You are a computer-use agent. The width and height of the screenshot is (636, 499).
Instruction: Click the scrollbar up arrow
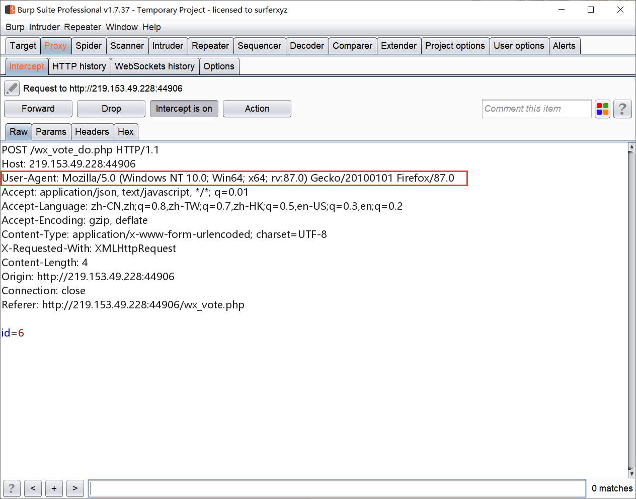coord(632,147)
